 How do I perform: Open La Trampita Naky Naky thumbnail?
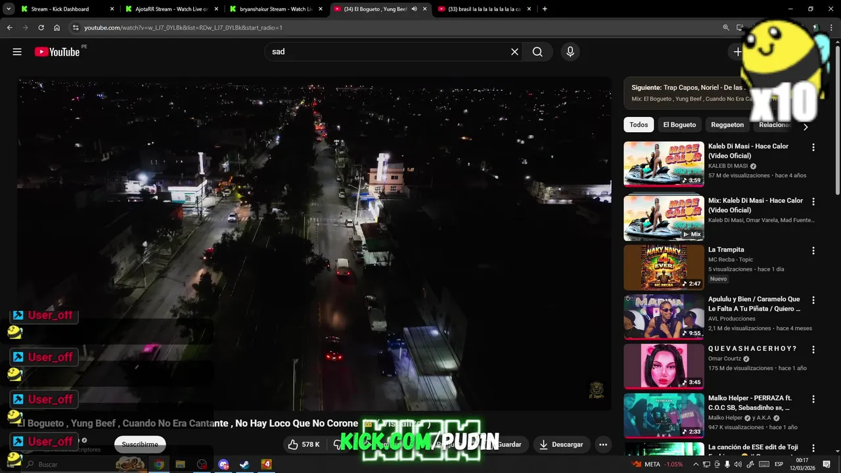tap(664, 267)
